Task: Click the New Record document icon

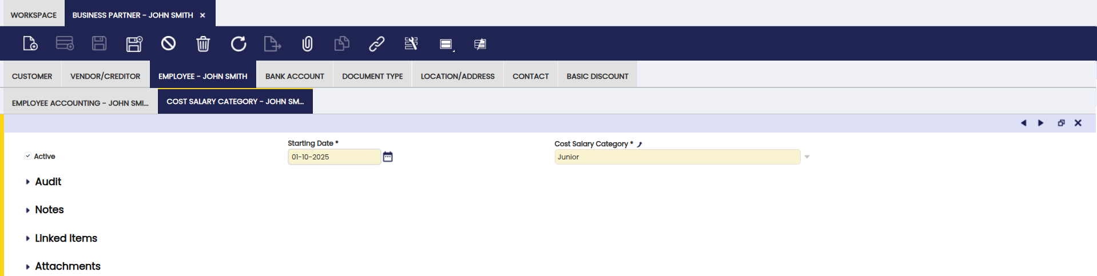Action: [x=30, y=43]
